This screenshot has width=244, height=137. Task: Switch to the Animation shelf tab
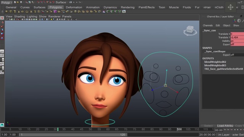tap(93, 7)
